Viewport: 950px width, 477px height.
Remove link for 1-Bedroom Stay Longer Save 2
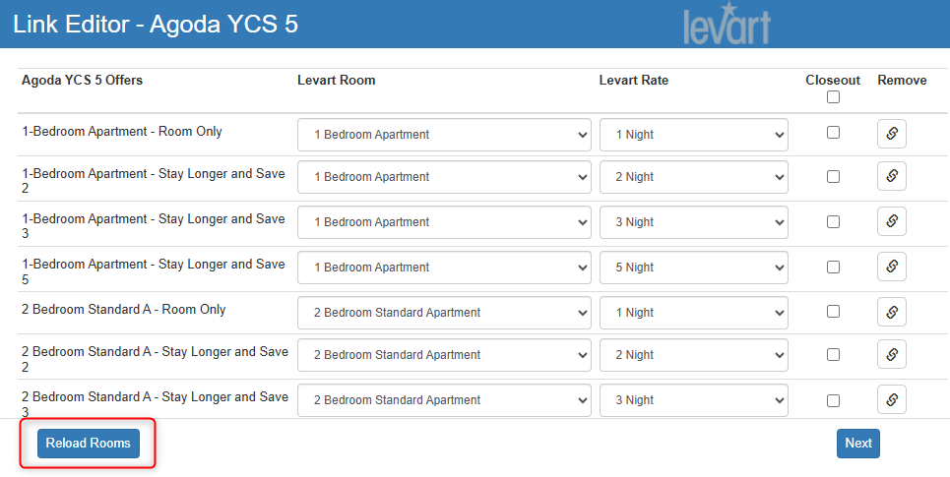pyautogui.click(x=891, y=176)
